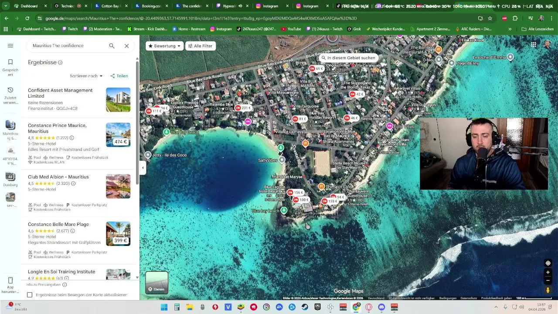Open the Gespeichert saved places panel
Image resolution: width=558 pixels, height=314 pixels.
point(10,67)
